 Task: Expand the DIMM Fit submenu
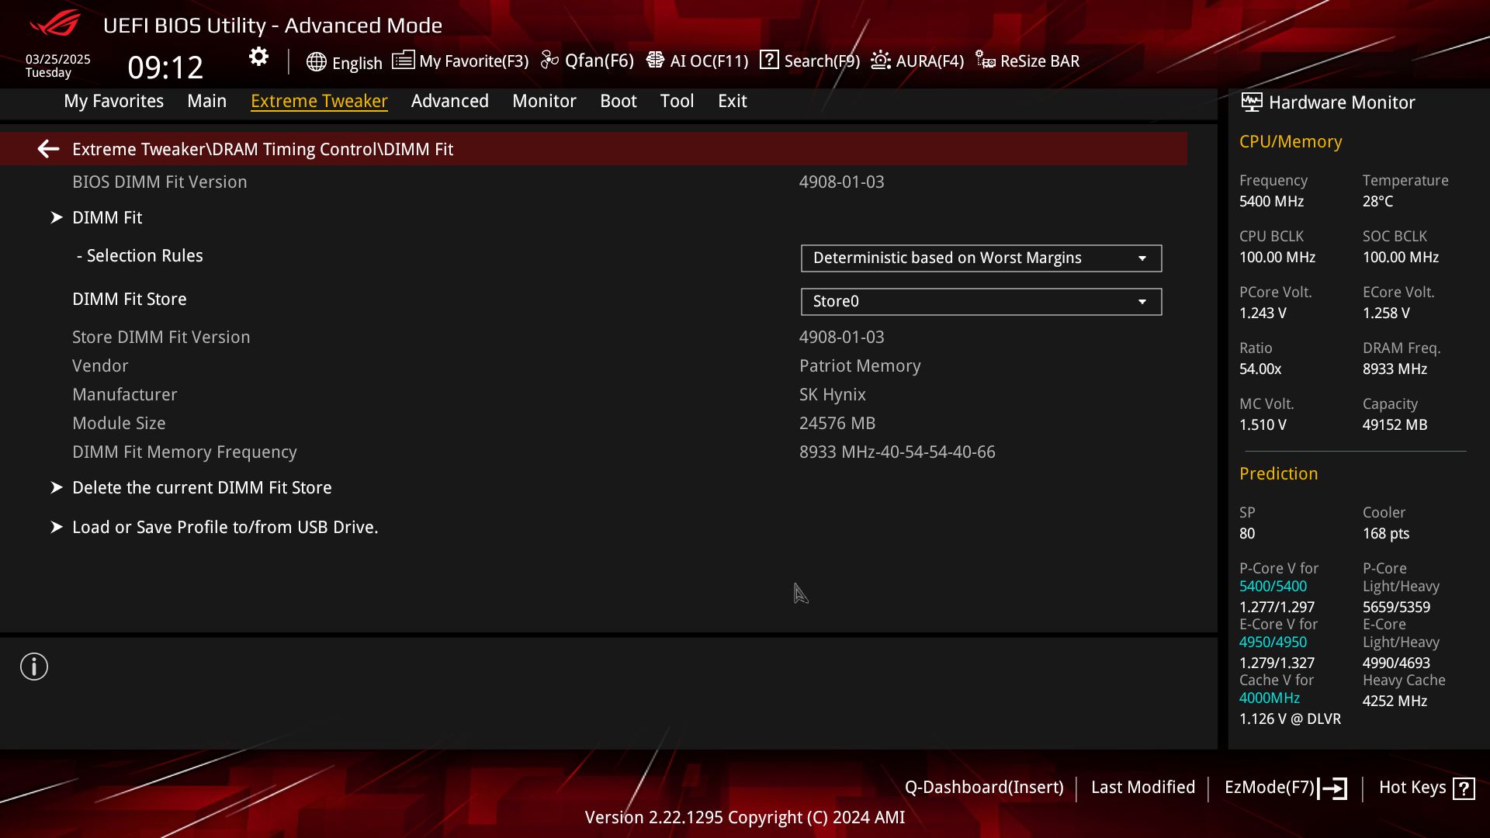tap(107, 218)
